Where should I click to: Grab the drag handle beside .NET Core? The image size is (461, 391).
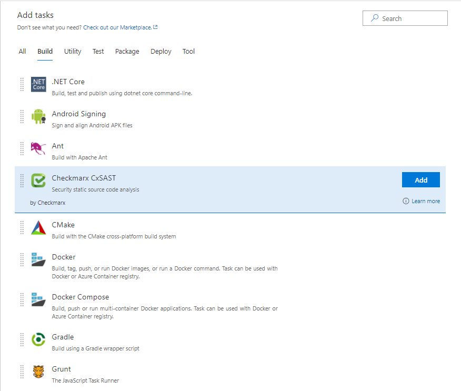click(22, 84)
